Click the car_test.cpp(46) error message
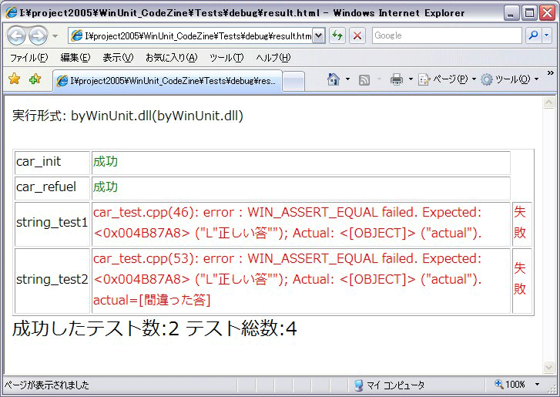This screenshot has height=397, width=560. tap(287, 223)
